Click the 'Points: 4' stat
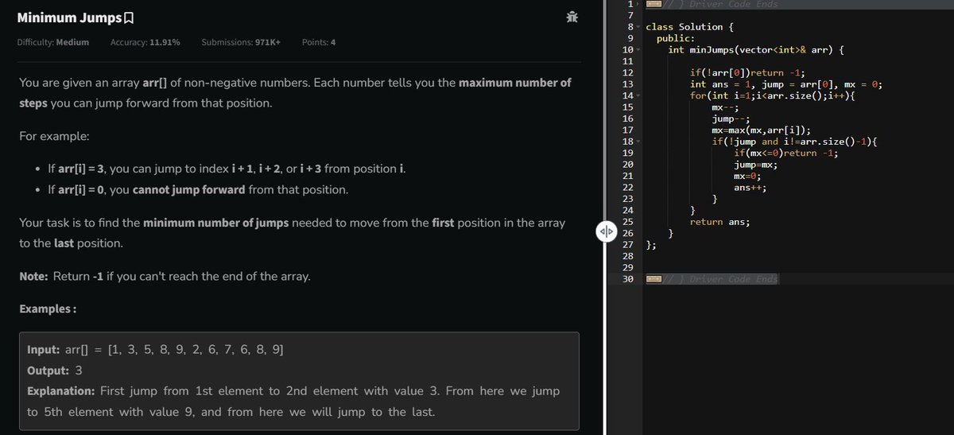The height and width of the screenshot is (435, 954). (x=319, y=41)
